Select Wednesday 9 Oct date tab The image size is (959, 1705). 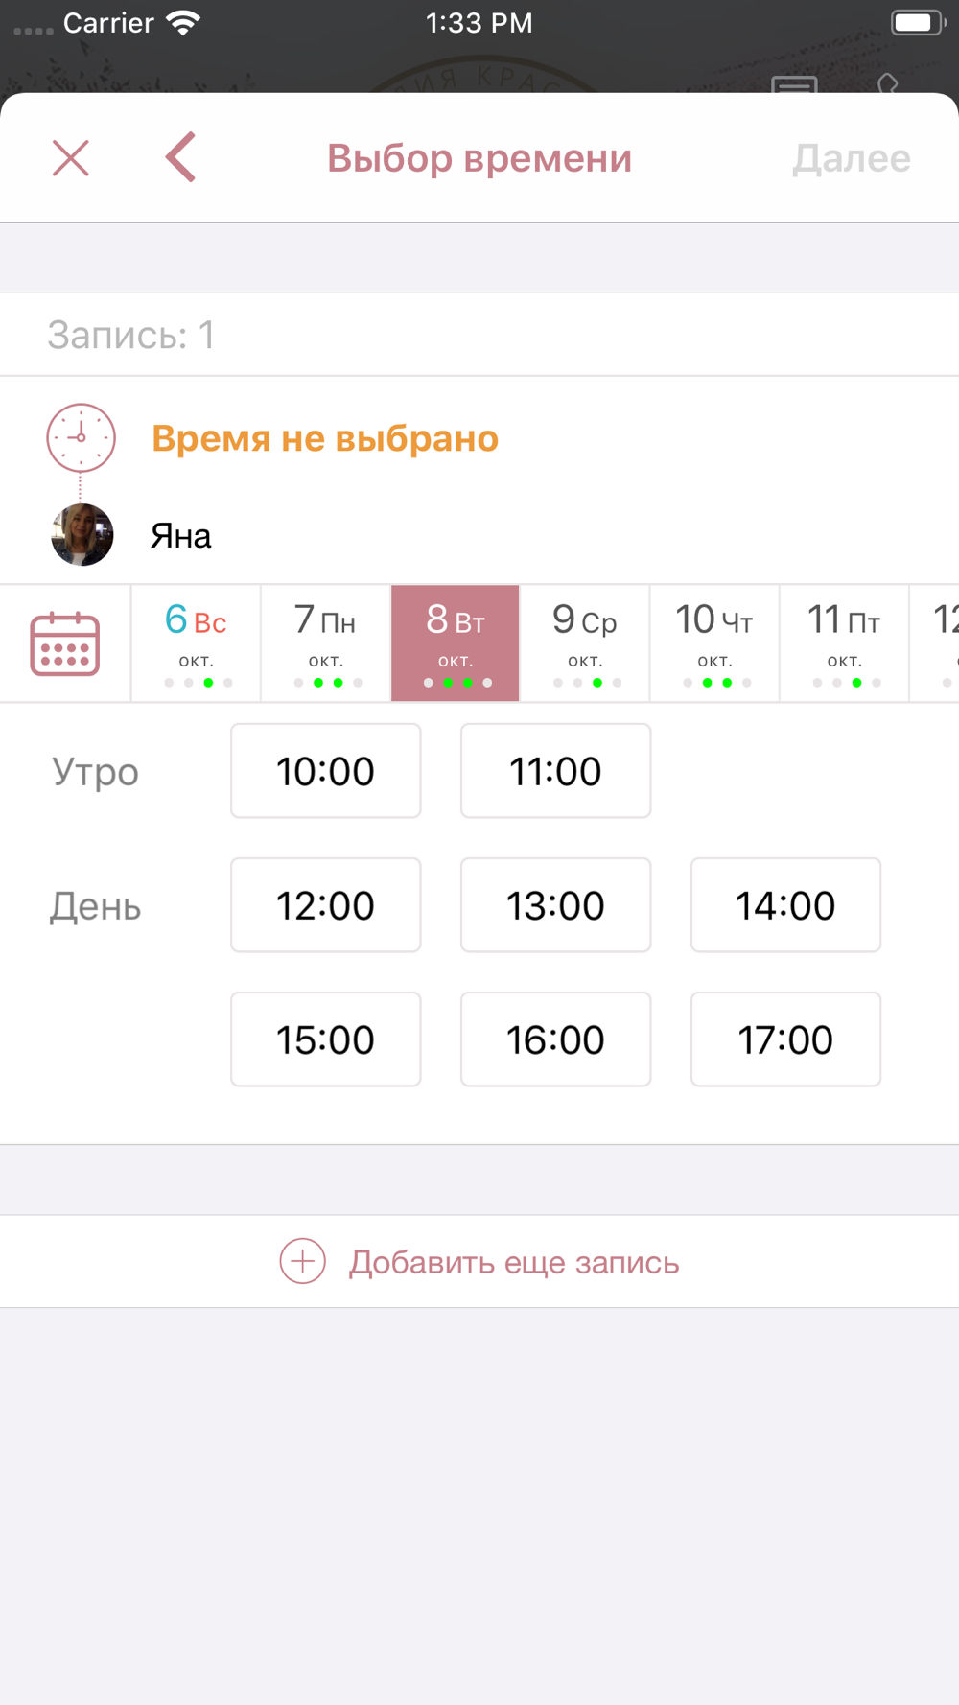pyautogui.click(x=585, y=643)
